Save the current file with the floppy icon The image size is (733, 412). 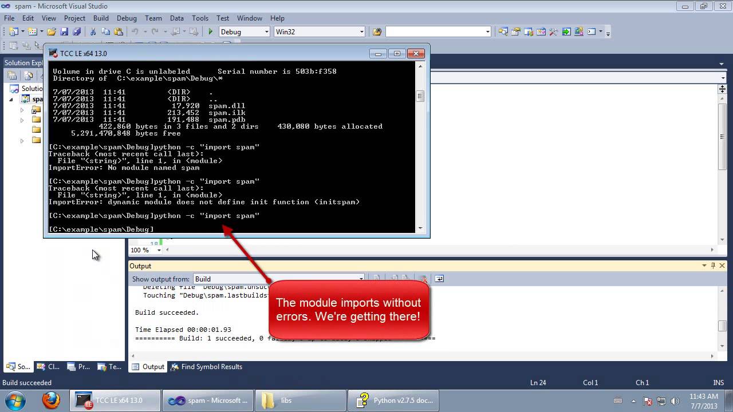pyautogui.click(x=64, y=32)
